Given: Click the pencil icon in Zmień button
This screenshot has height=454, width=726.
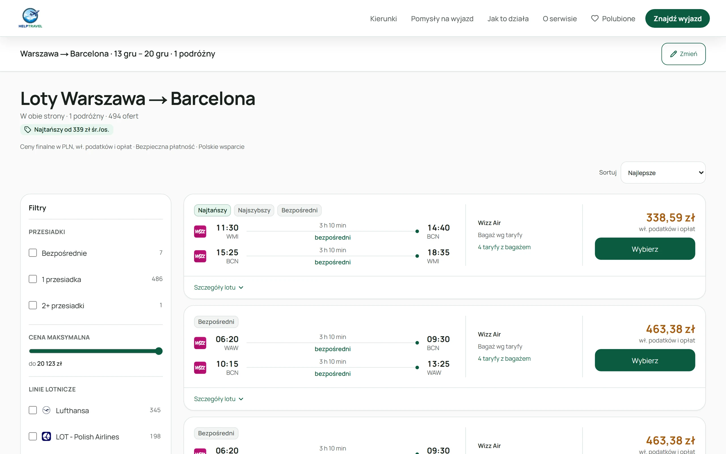Looking at the screenshot, I should point(674,54).
